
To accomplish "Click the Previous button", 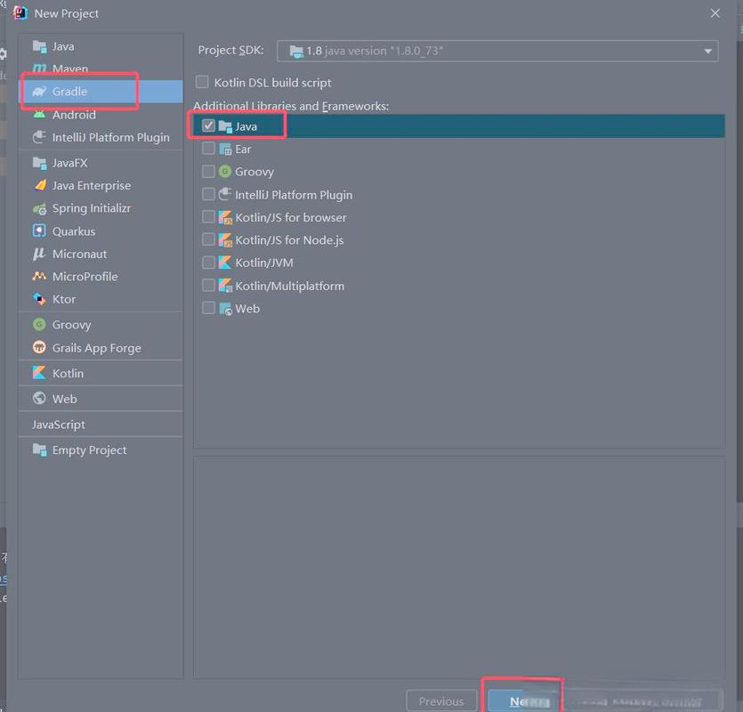I will 441,701.
